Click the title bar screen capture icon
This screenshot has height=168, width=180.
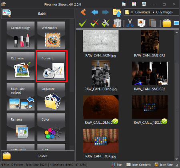tap(144, 4)
